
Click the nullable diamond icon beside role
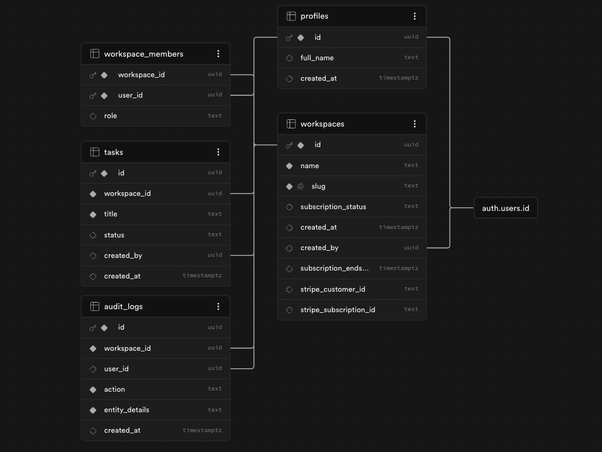pyautogui.click(x=93, y=116)
